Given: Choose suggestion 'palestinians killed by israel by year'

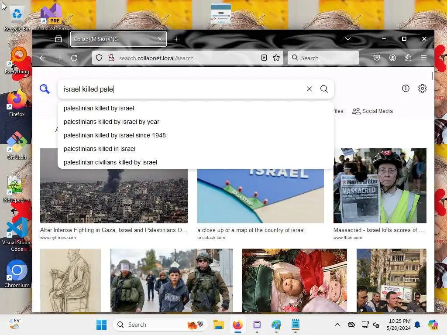Looking at the screenshot, I should tap(196, 122).
